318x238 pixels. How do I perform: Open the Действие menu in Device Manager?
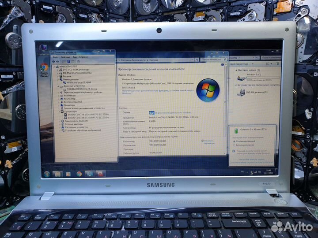(x=65, y=57)
